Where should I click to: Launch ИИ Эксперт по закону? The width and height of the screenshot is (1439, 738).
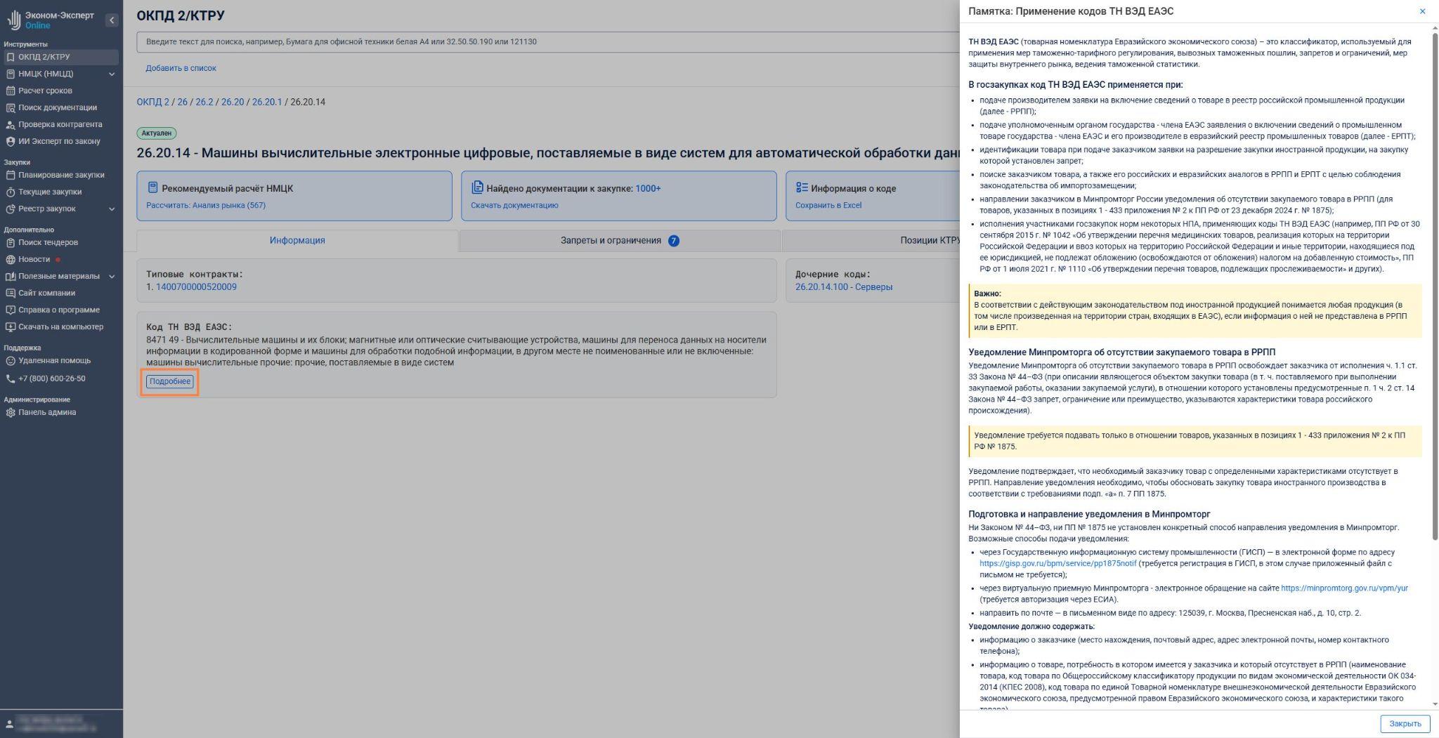(59, 141)
